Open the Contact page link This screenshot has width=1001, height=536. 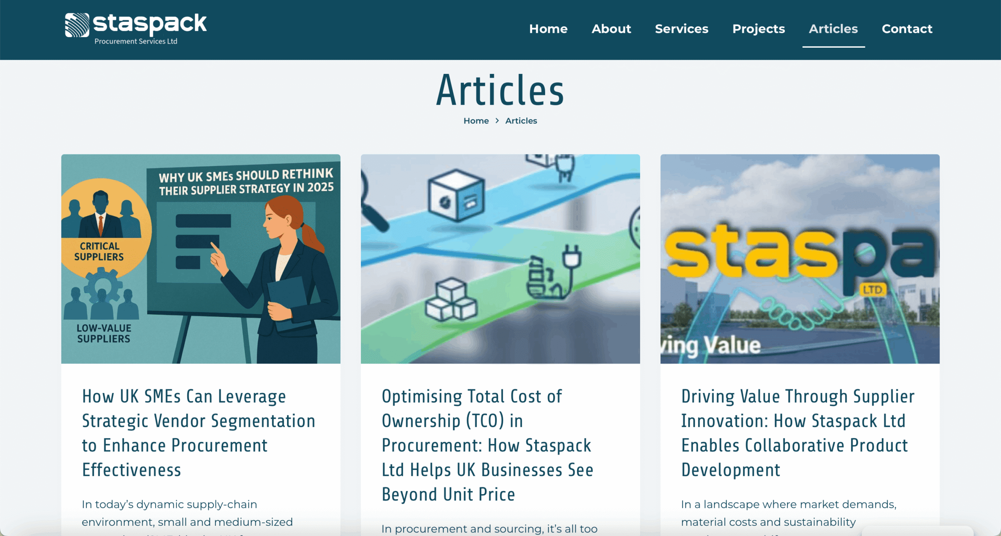coord(907,29)
